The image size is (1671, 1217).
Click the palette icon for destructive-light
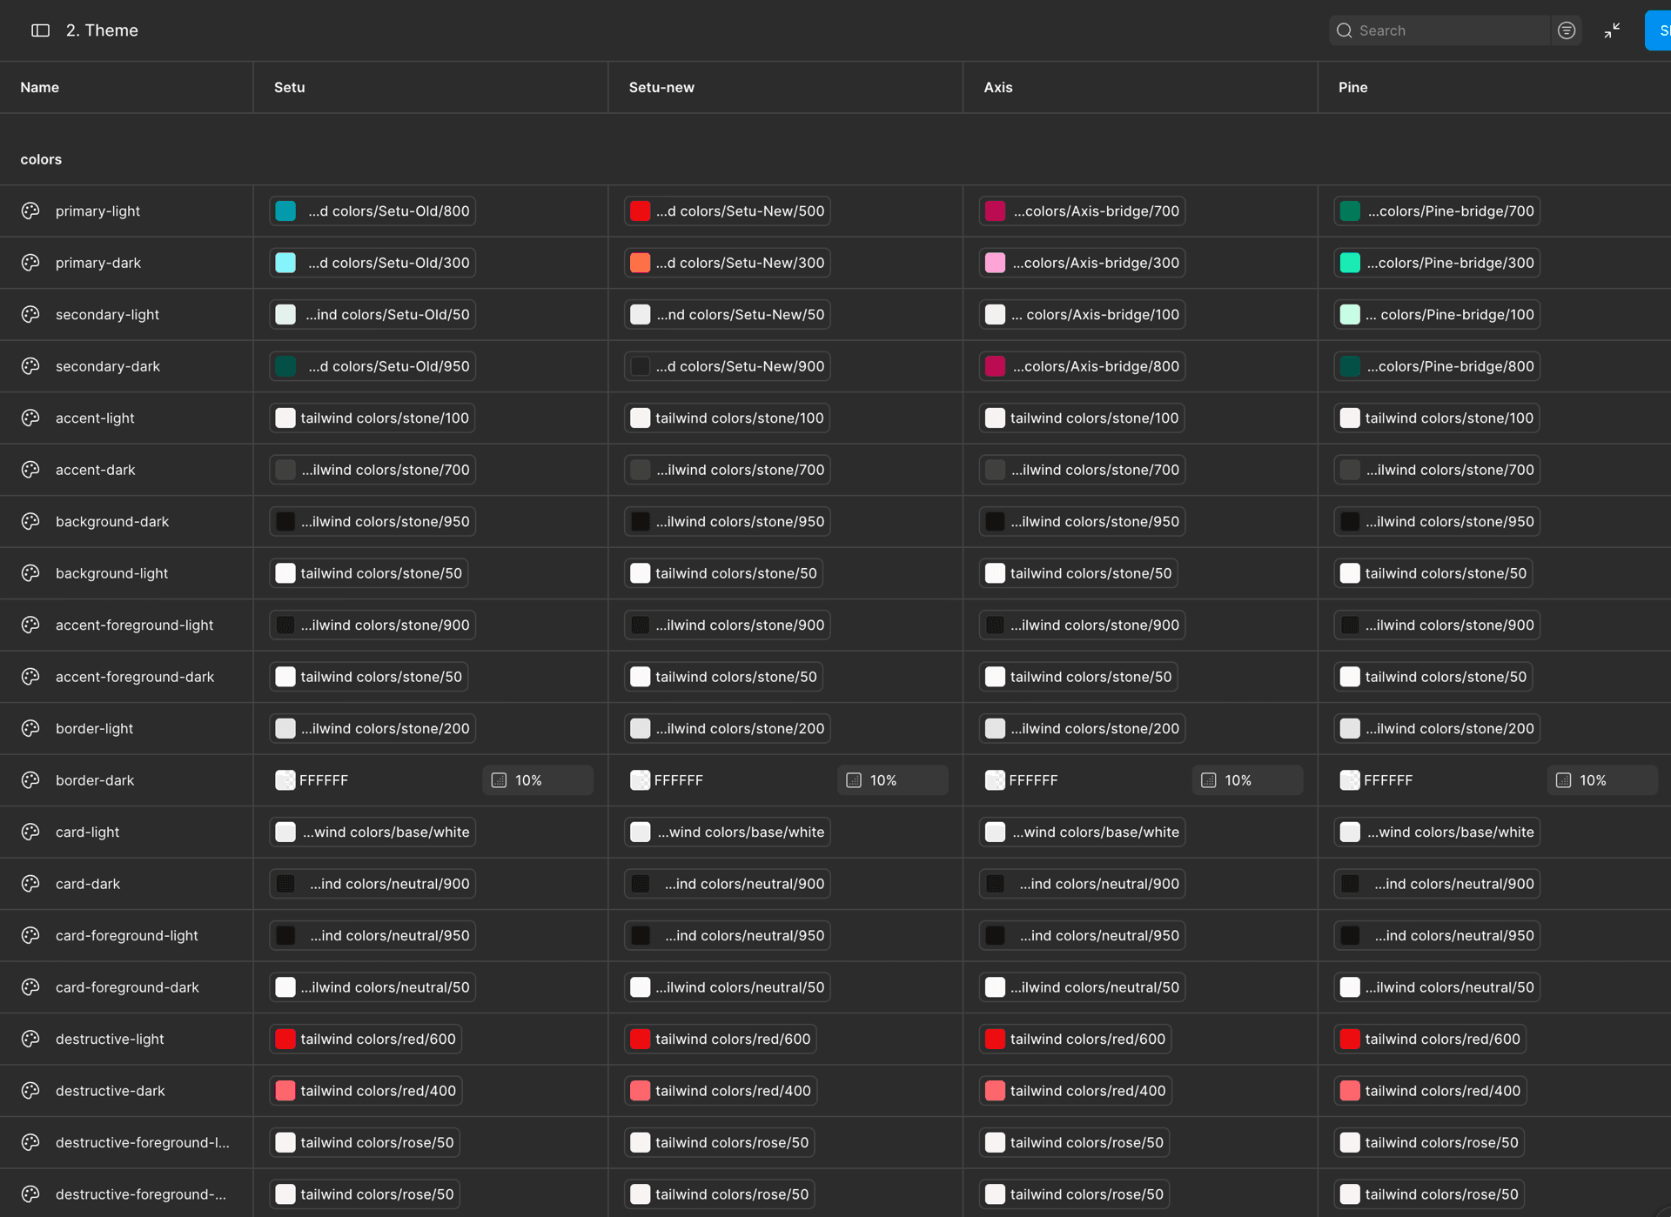(x=30, y=1039)
